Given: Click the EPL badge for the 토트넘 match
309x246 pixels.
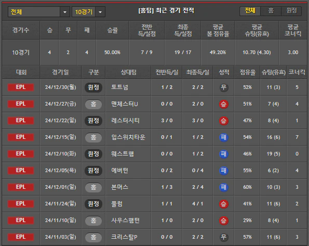Looking at the screenshot, I should coord(21,87).
